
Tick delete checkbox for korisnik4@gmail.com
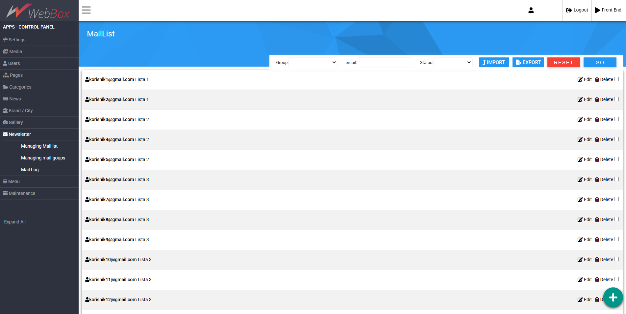[x=616, y=139]
